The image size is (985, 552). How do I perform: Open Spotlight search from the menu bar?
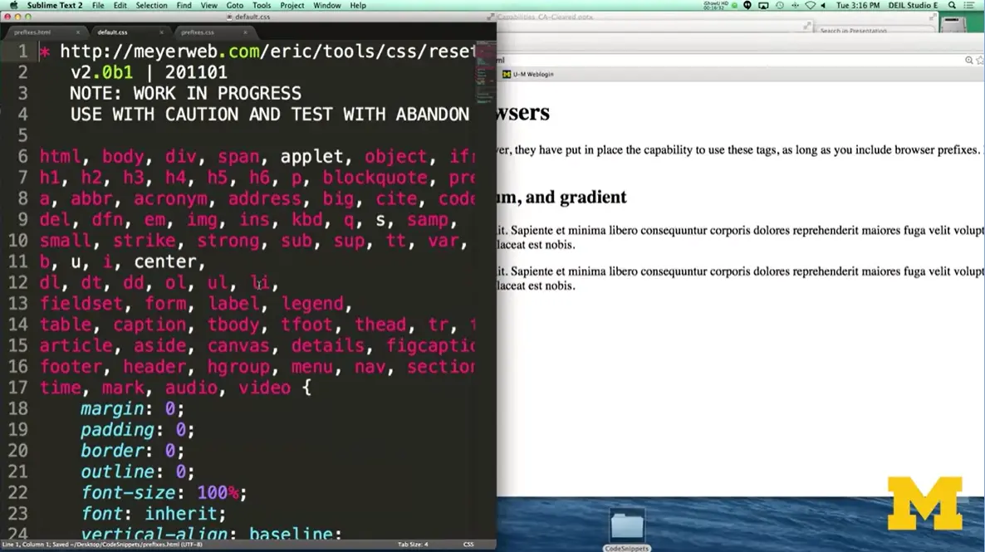pos(951,6)
